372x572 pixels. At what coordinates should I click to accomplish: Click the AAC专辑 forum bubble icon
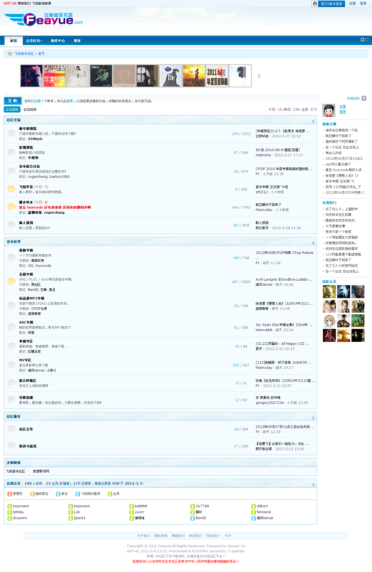click(x=11, y=327)
